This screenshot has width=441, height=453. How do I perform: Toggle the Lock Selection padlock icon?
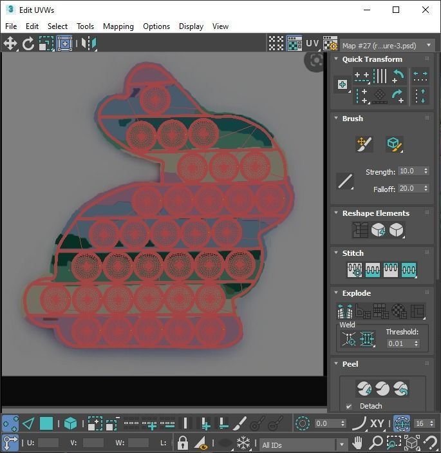[182, 443]
